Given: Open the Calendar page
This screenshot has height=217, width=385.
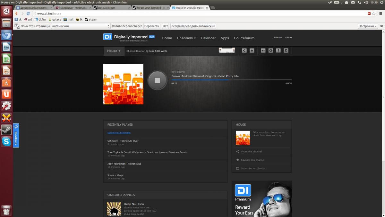Looking at the screenshot, I should (x=208, y=38).
